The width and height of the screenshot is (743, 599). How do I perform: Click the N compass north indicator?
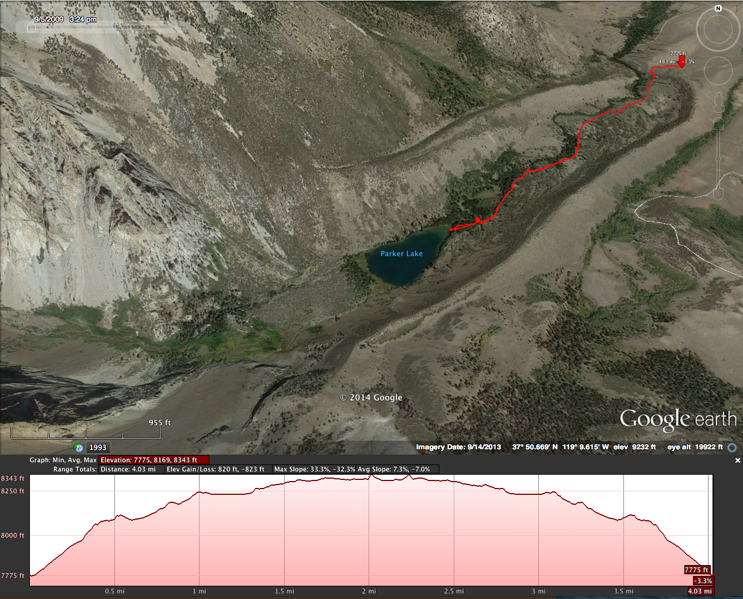[718, 9]
